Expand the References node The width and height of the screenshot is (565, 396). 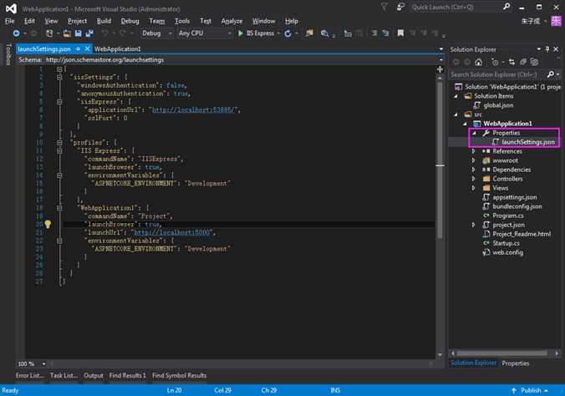[474, 151]
